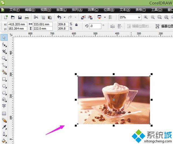Viewport: 173px width, 144px height.
Task: Zoom to selected objects
Action: [160, 17]
